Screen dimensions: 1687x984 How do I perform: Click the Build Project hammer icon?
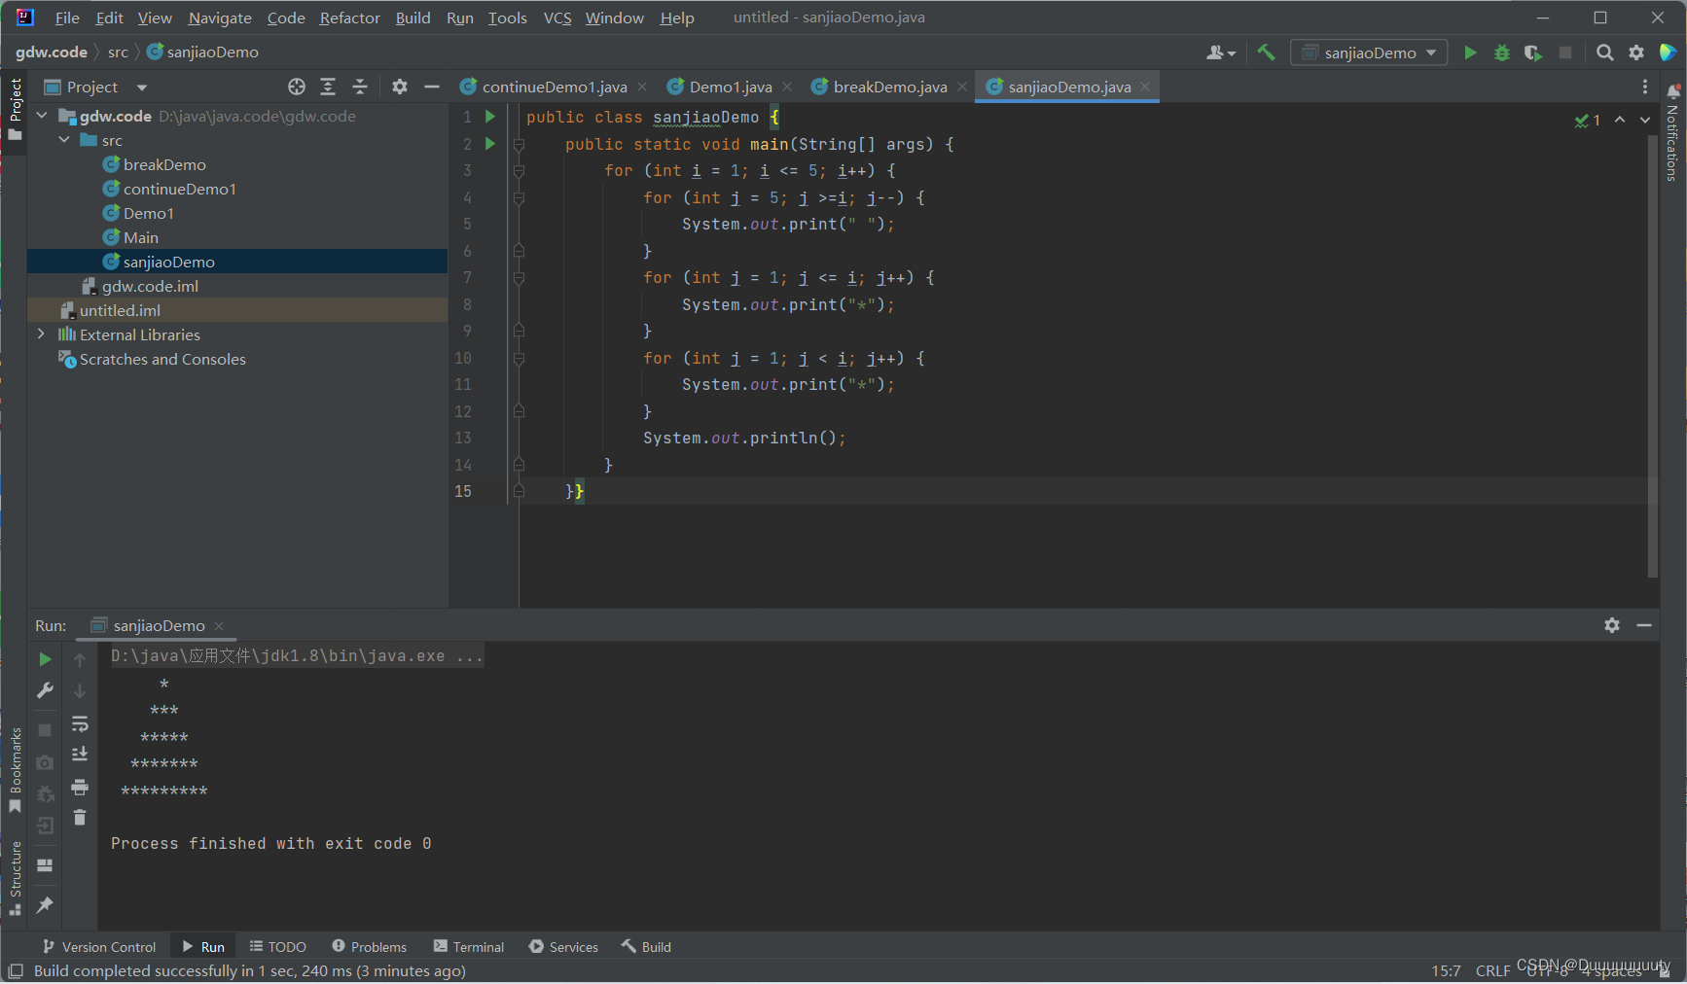1266,53
